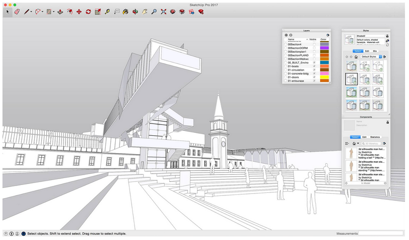The height and width of the screenshot is (240, 409).
Task: Activate the Push/Pull tool
Action: pos(60,12)
